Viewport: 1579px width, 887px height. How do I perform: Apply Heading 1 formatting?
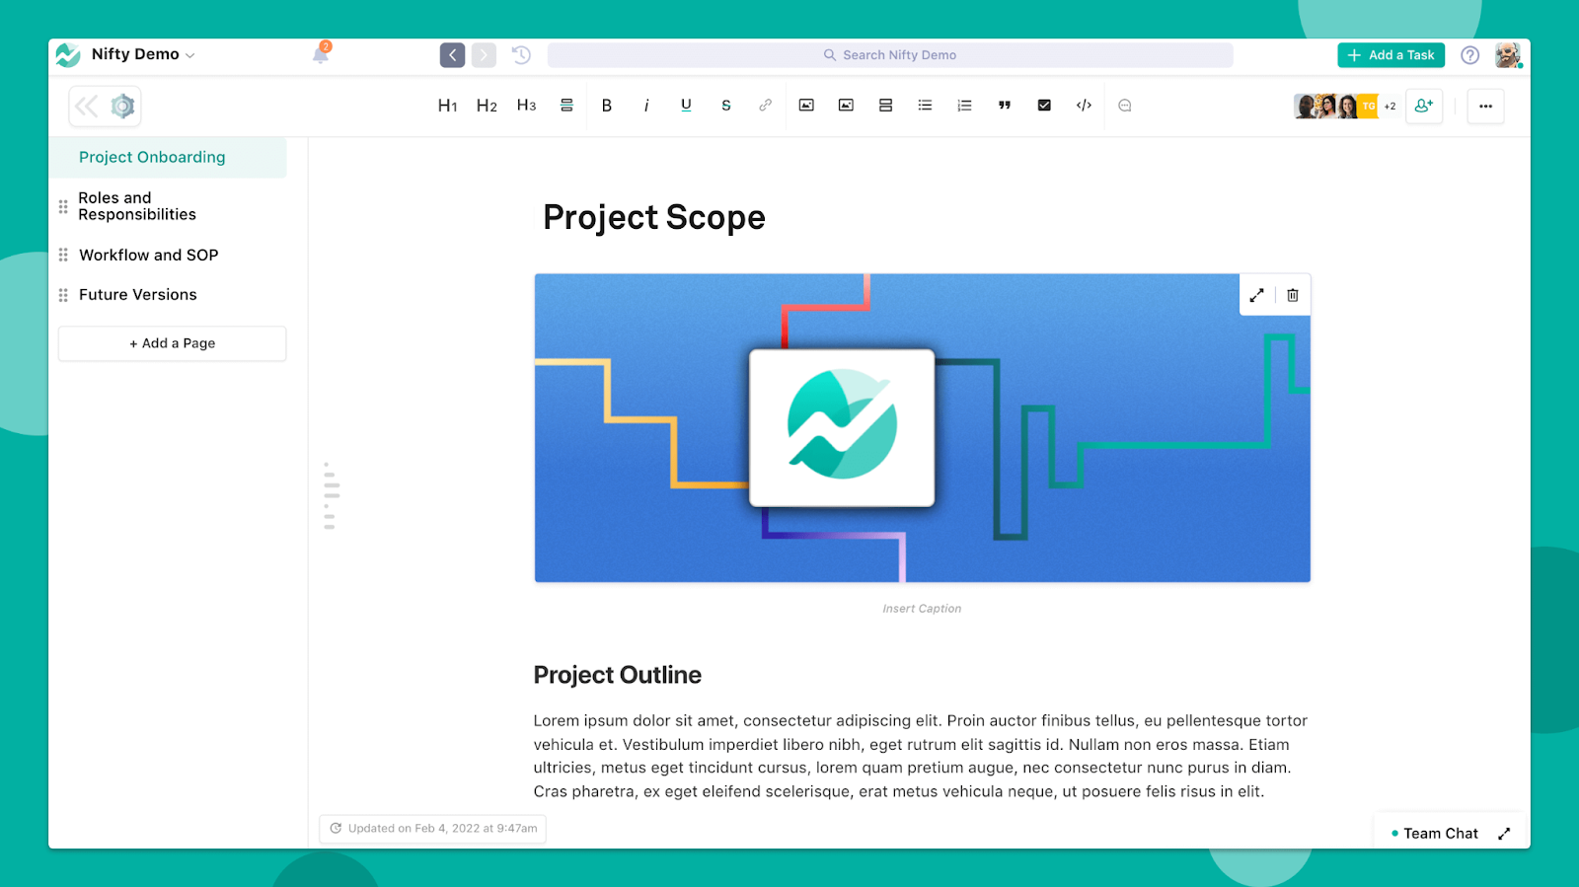pyautogui.click(x=447, y=106)
